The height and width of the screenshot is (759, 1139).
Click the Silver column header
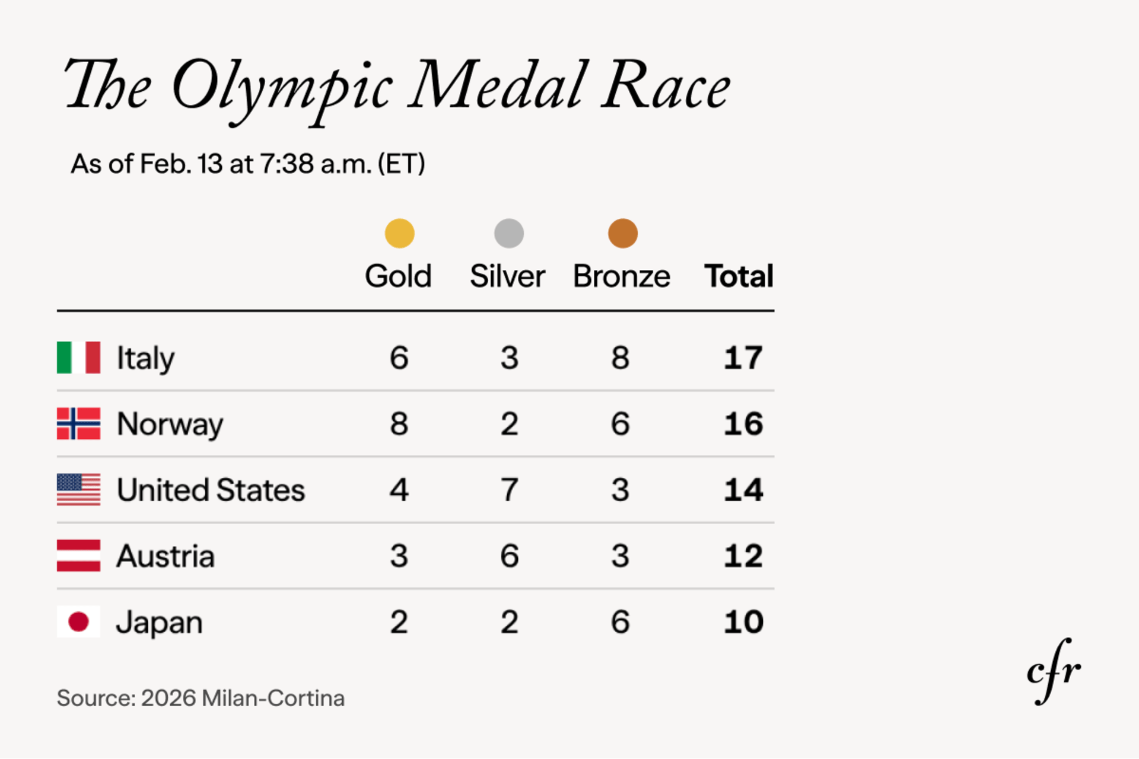pos(507,276)
